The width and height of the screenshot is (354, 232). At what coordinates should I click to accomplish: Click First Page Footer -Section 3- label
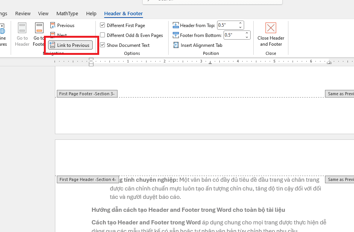point(87,94)
